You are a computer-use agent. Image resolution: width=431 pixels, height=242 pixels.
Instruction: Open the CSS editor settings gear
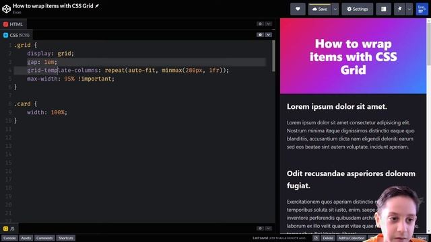tap(260, 35)
